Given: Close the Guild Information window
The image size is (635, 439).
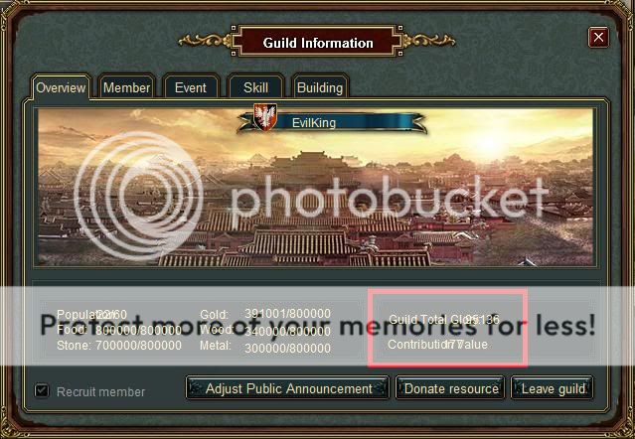Looking at the screenshot, I should pyautogui.click(x=598, y=38).
